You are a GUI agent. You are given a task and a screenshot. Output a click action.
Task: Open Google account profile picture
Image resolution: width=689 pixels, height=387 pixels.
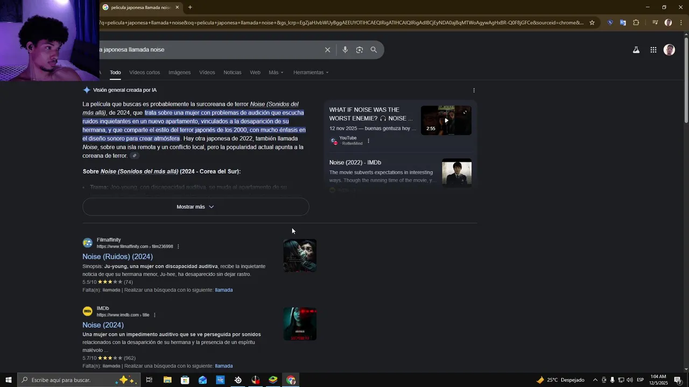(669, 50)
